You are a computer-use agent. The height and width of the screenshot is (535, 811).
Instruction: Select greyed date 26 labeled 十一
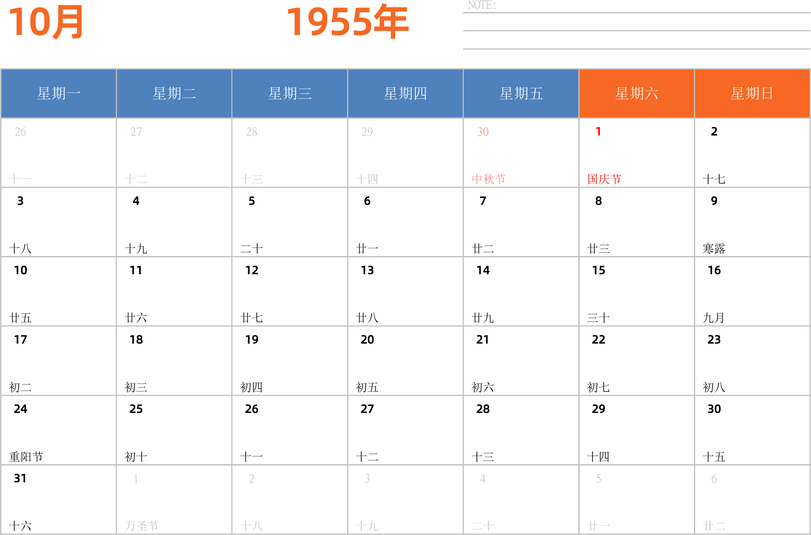(x=59, y=153)
